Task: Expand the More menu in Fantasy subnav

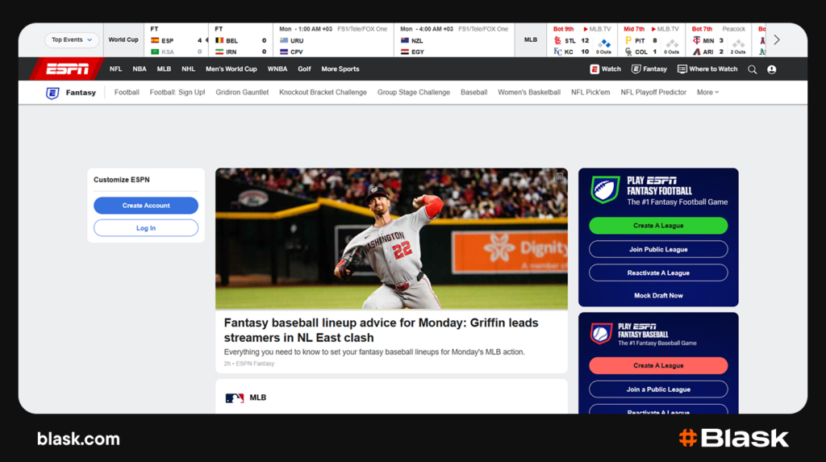Action: coord(707,92)
